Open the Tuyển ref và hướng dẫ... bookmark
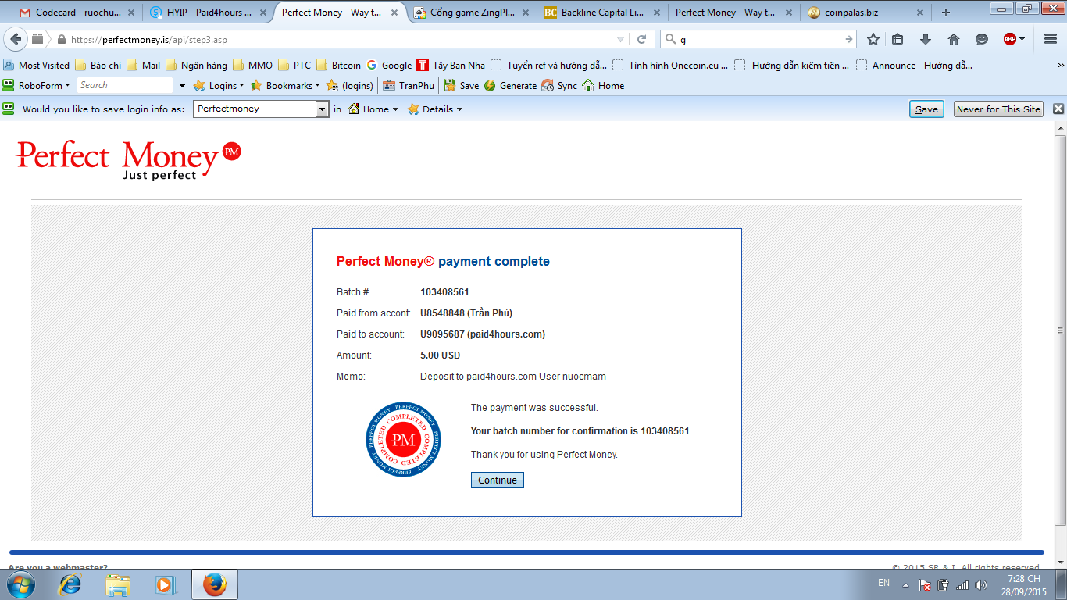This screenshot has width=1067, height=600. (549, 66)
